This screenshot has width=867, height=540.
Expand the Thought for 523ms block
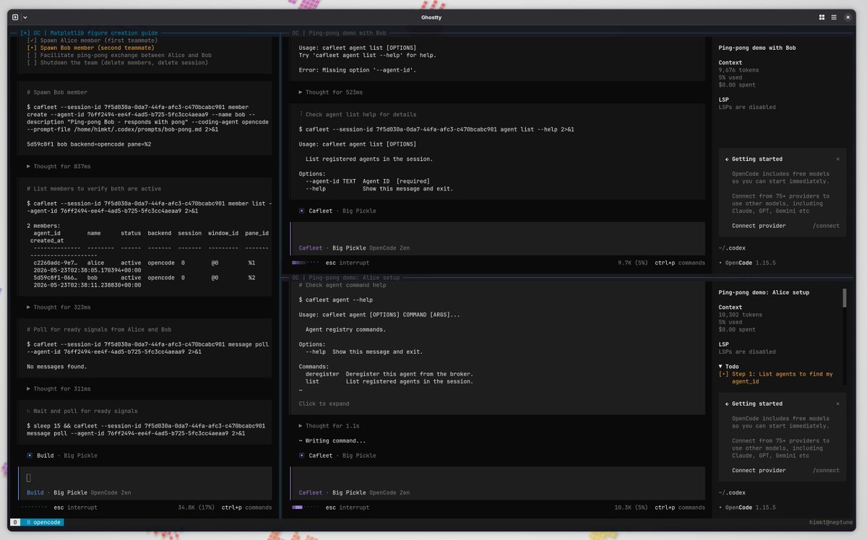(x=331, y=92)
